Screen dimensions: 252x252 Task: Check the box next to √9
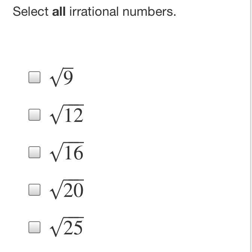coord(34,77)
